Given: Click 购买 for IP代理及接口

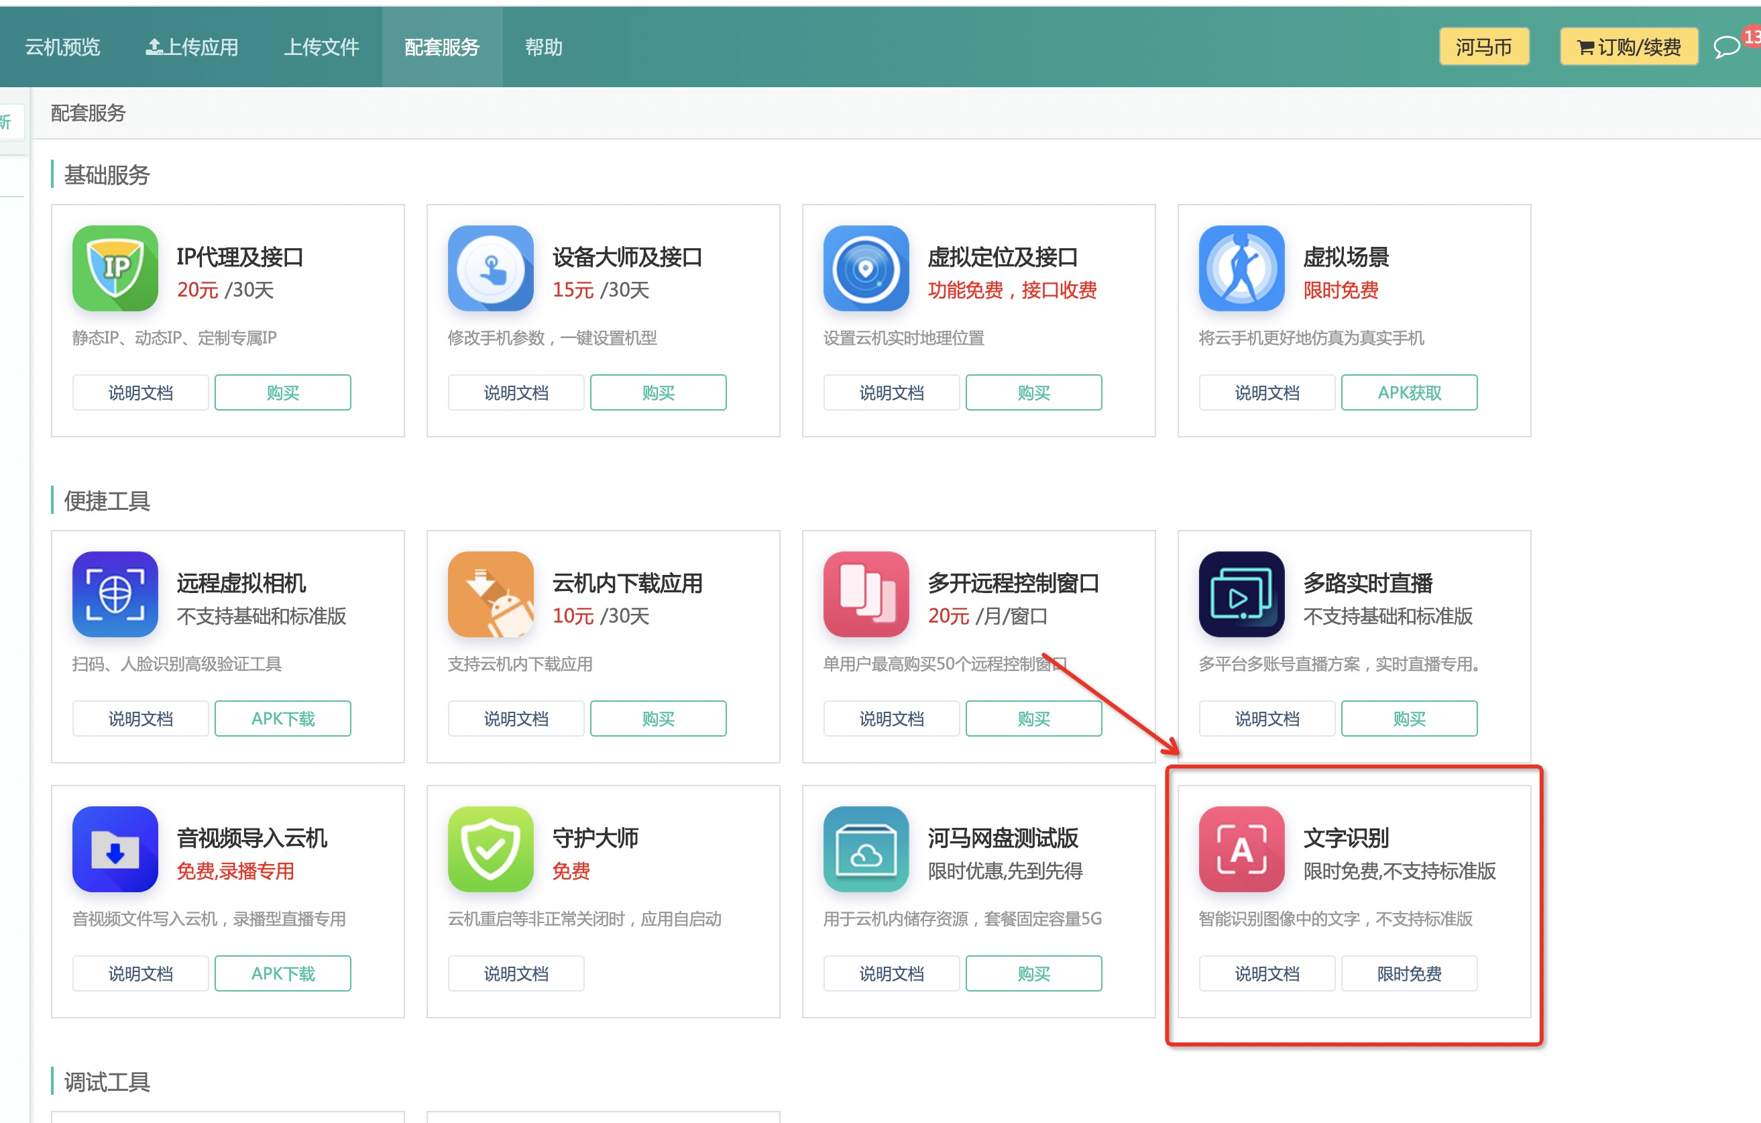Looking at the screenshot, I should [x=283, y=392].
